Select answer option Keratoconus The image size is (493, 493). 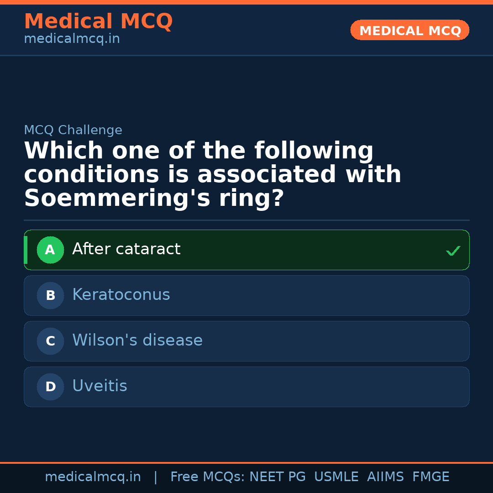click(246, 295)
